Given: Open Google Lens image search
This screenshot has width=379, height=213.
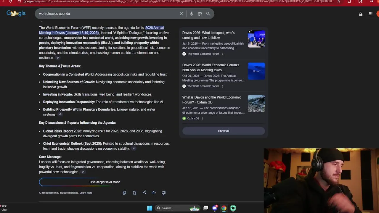Looking at the screenshot, I should [200, 14].
